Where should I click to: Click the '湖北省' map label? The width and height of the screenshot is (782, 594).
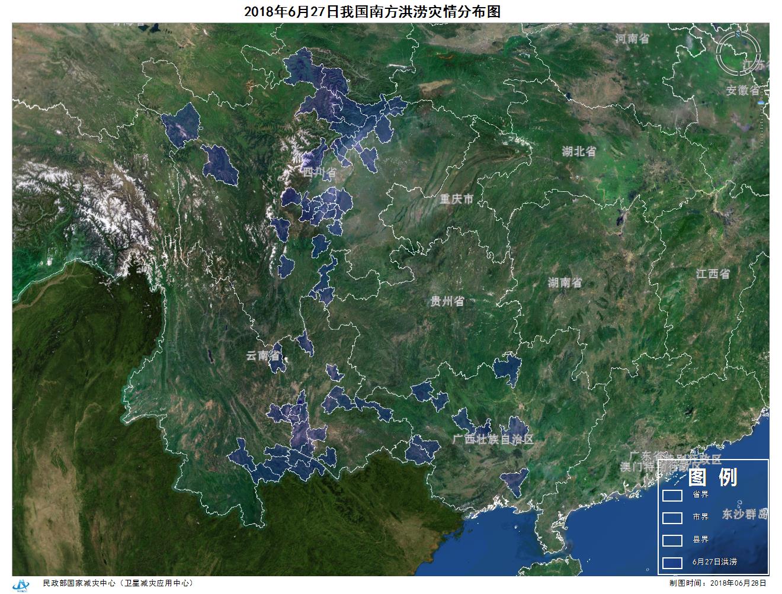coord(579,152)
